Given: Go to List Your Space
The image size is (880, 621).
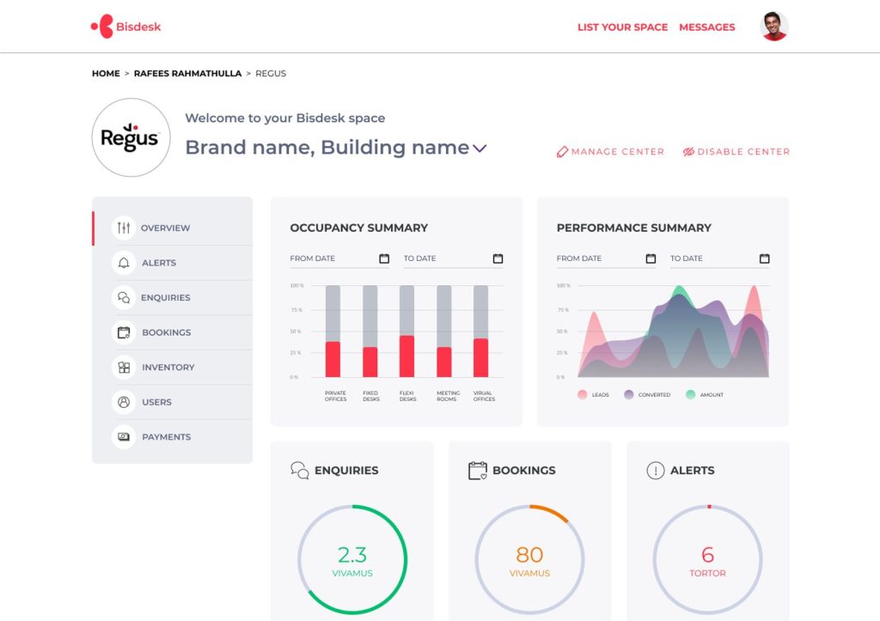Looking at the screenshot, I should (622, 27).
